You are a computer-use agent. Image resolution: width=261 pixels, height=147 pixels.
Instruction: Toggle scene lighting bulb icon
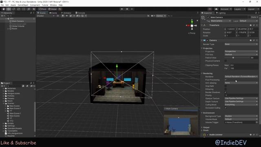coord(63,16)
